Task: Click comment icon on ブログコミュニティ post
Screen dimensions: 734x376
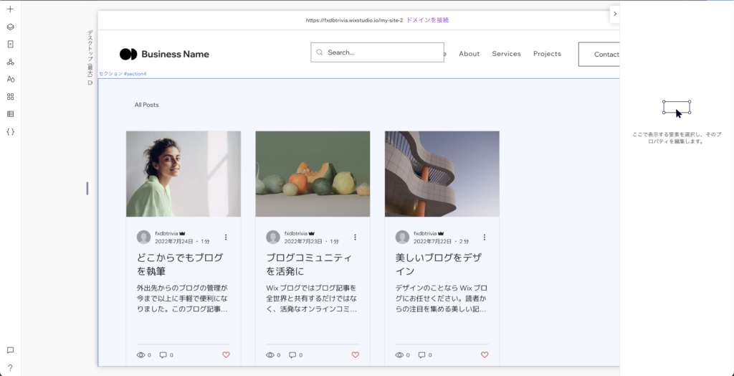Action: [292, 355]
